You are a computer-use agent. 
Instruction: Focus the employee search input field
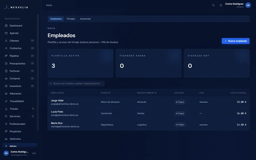(76, 84)
